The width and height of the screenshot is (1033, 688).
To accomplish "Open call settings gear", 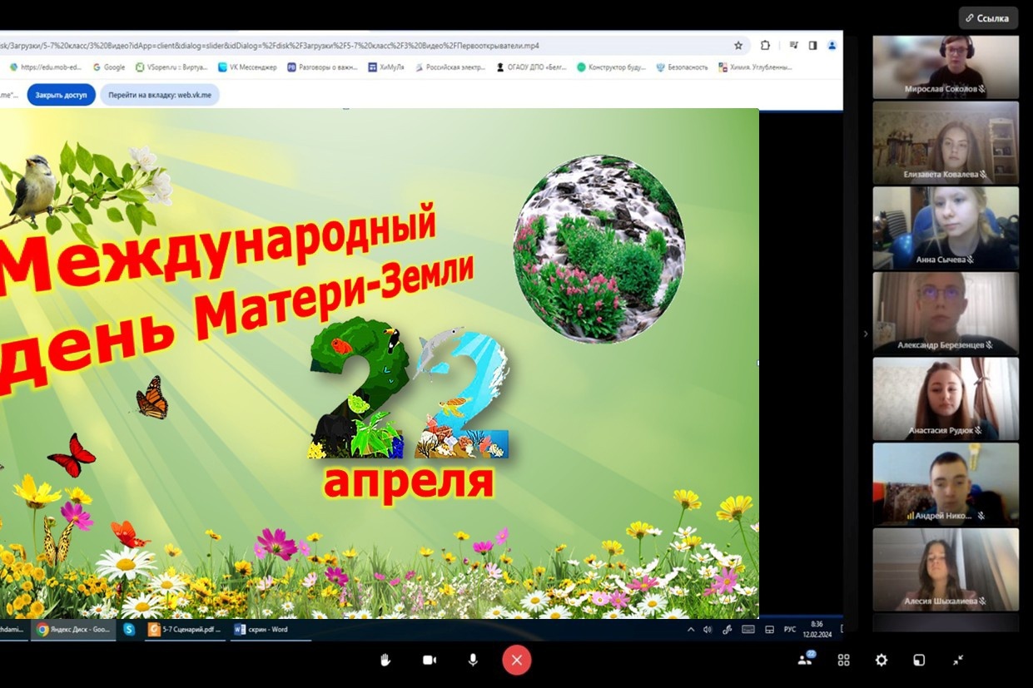I will pyautogui.click(x=882, y=660).
